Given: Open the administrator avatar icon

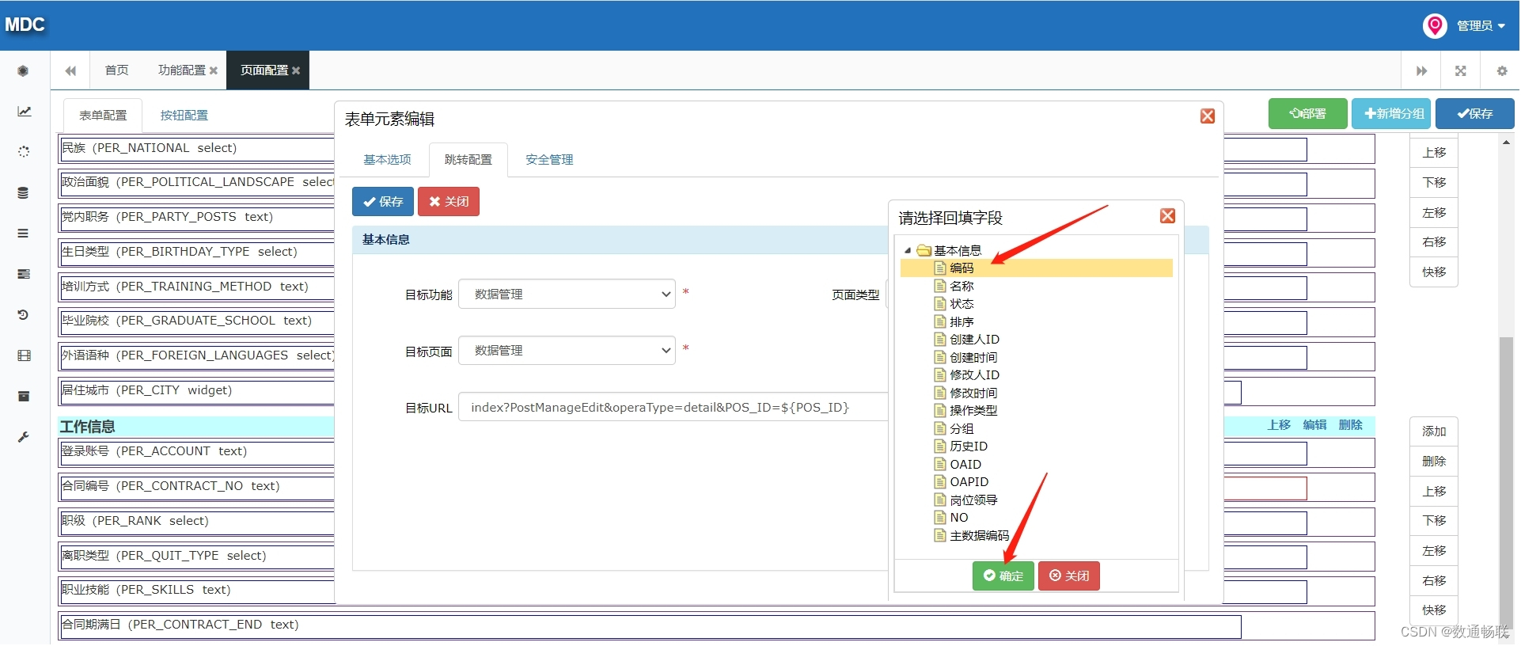Looking at the screenshot, I should tap(1435, 25).
